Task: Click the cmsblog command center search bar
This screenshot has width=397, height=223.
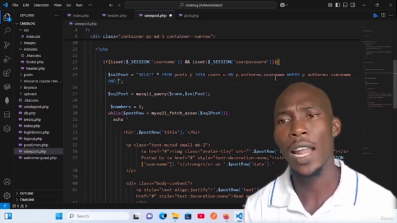Action: click(x=200, y=5)
